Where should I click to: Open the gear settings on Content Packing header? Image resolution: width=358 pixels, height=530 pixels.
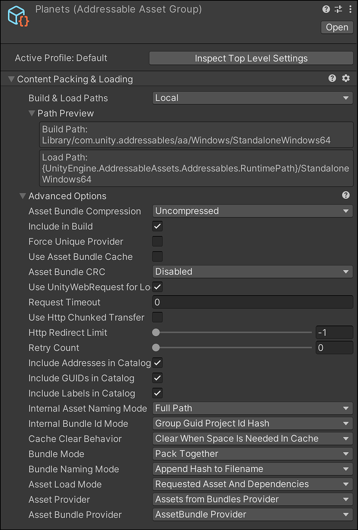click(x=346, y=78)
